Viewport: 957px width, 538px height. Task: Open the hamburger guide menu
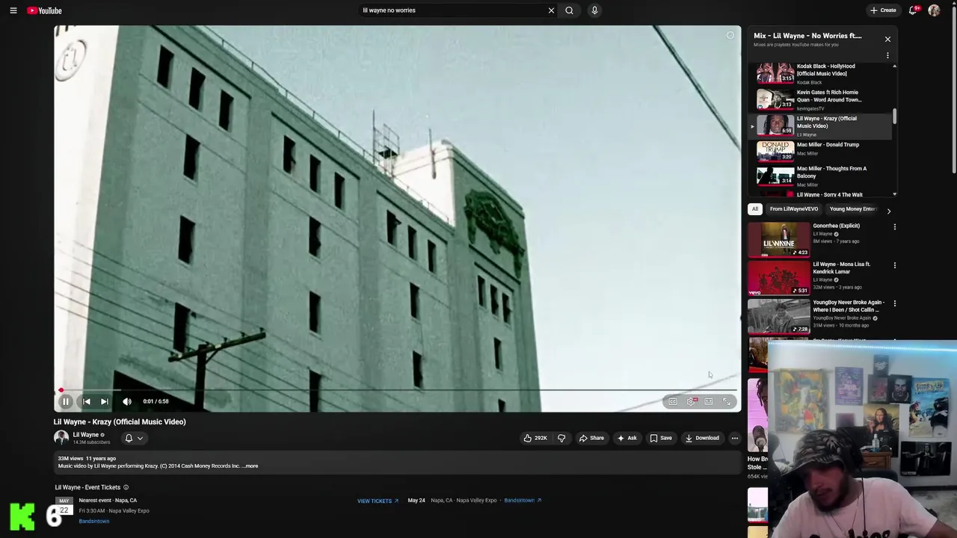13,10
